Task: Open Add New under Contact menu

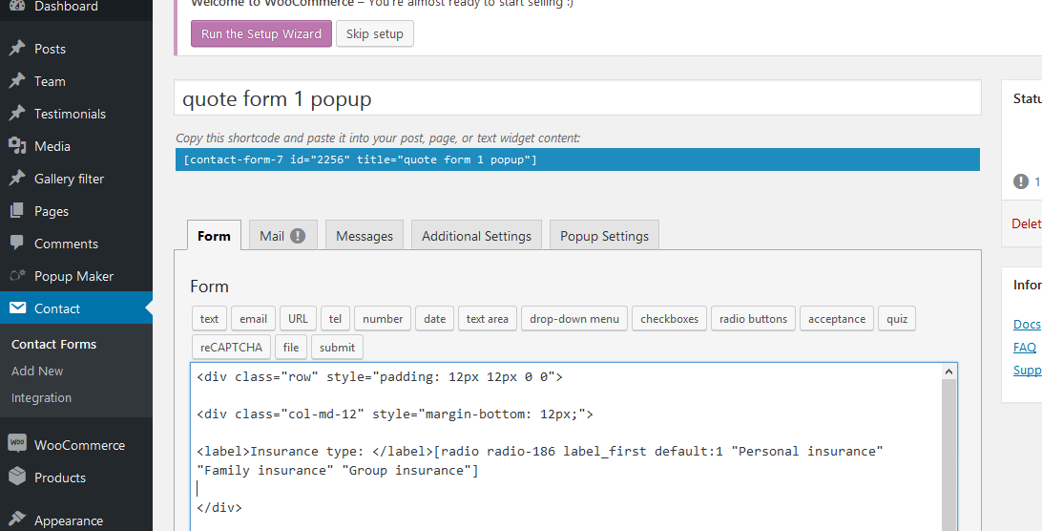Action: [x=37, y=371]
